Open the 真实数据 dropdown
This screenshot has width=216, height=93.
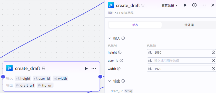[170, 5]
